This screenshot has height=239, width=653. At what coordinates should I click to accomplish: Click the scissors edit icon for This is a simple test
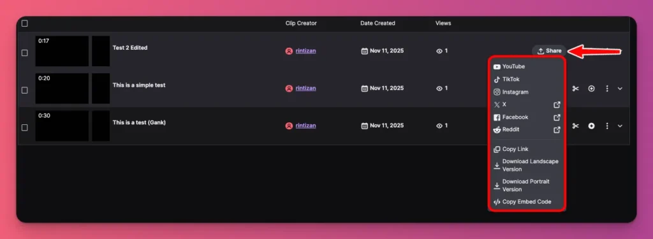tap(576, 89)
